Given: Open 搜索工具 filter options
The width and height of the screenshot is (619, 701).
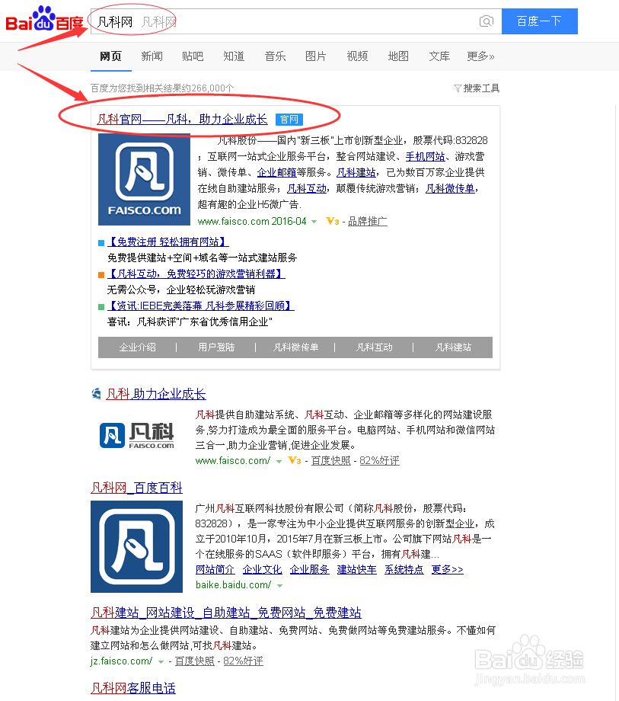Looking at the screenshot, I should tap(477, 88).
